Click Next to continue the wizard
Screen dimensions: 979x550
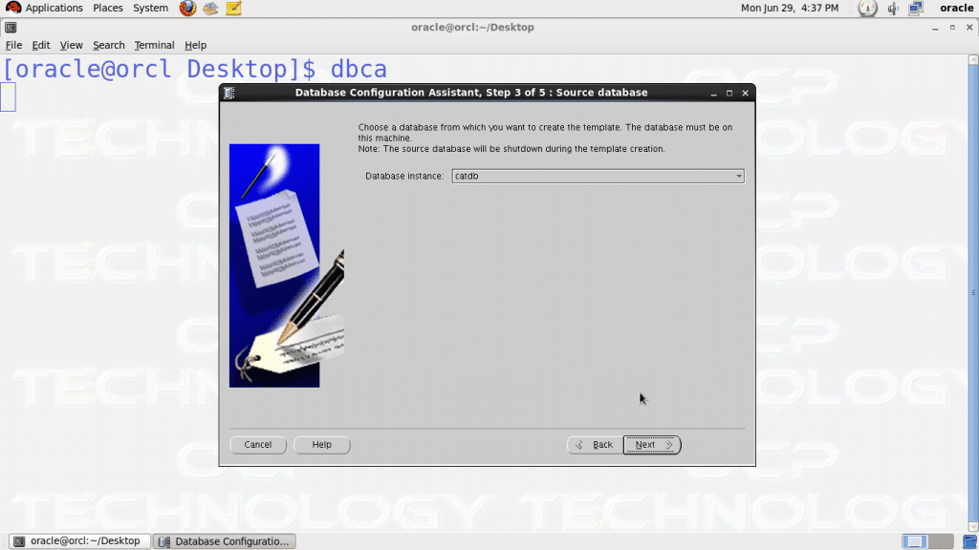point(652,445)
